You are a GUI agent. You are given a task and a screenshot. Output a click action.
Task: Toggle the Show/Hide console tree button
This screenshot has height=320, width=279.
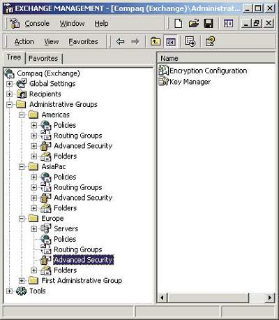tap(170, 42)
